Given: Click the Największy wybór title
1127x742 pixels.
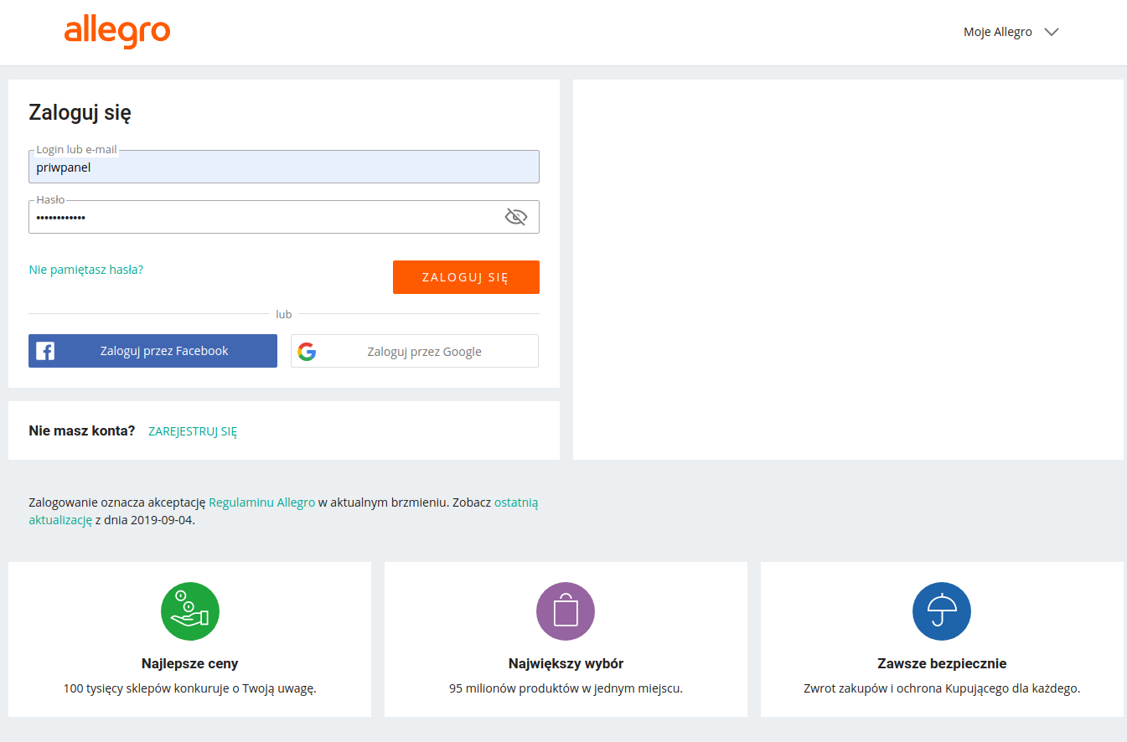Looking at the screenshot, I should point(566,663).
